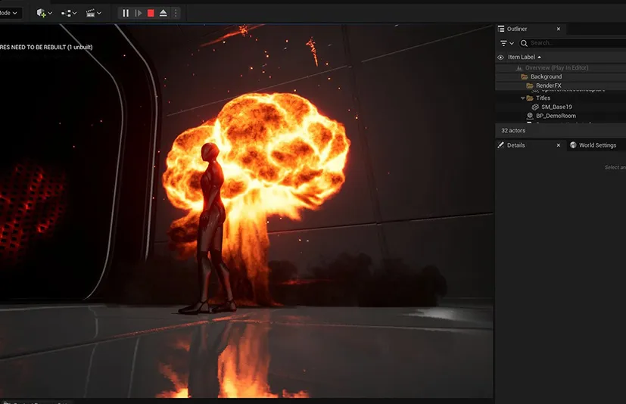Click the BP_DemoRoom blueprint icon

pos(530,116)
